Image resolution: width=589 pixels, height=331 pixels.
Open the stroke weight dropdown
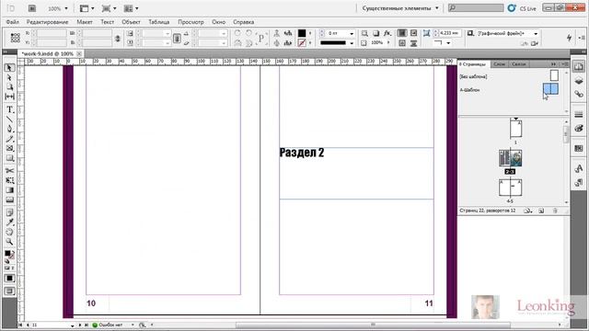tap(352, 34)
